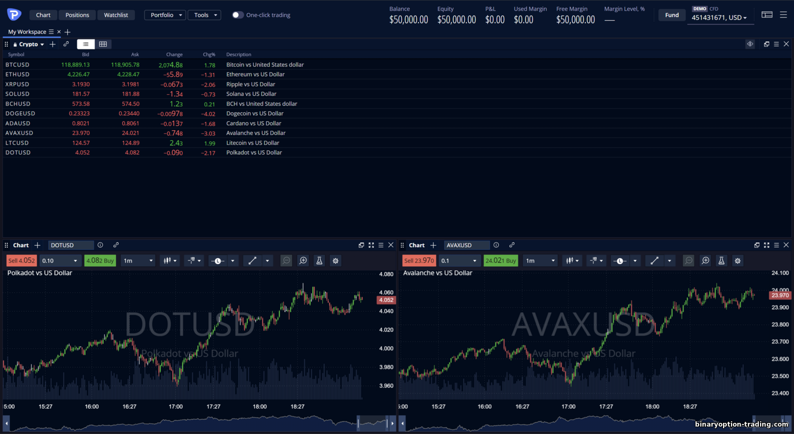Open AVAXUSD chart settings gear
Image resolution: width=794 pixels, height=434 pixels.
pyautogui.click(x=737, y=261)
